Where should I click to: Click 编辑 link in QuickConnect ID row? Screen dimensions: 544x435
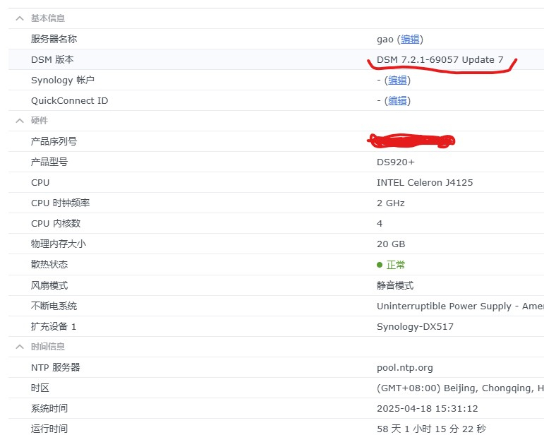(x=397, y=101)
